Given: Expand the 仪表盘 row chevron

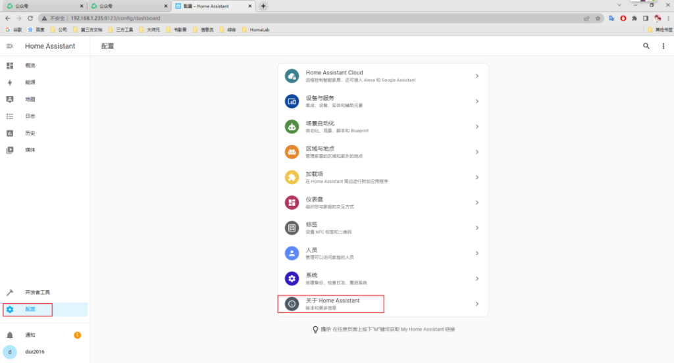Looking at the screenshot, I should point(477,203).
